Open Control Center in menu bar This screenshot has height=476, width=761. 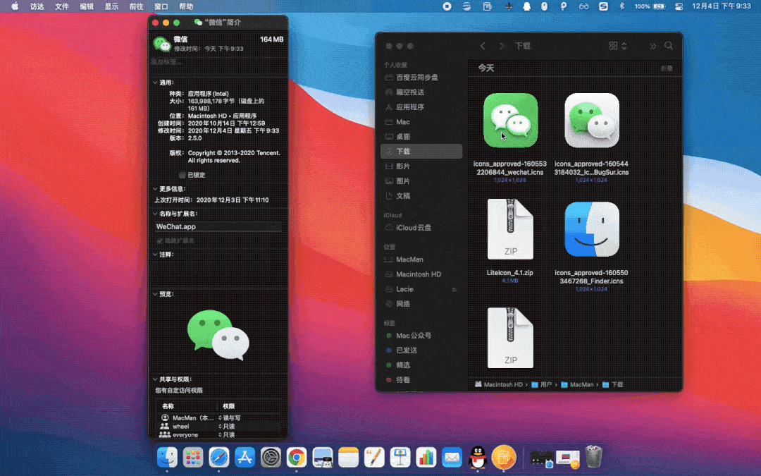point(679,6)
